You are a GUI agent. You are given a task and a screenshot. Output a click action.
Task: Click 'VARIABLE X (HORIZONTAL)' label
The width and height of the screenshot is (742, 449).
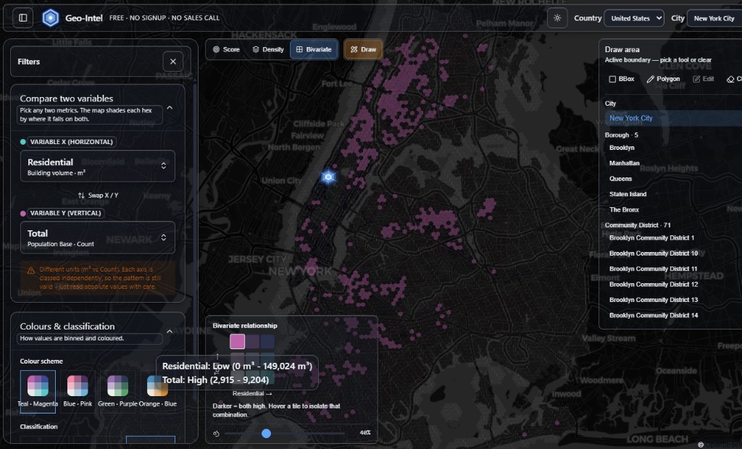pyautogui.click(x=72, y=142)
